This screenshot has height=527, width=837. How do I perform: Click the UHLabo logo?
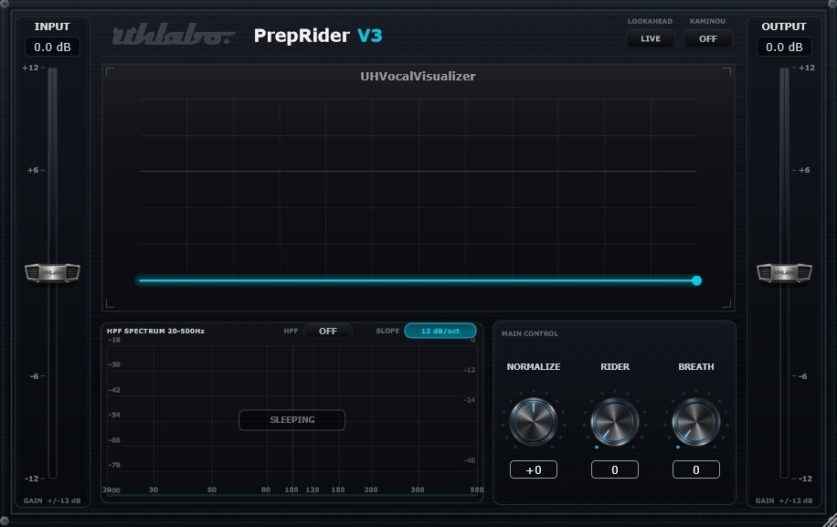pos(173,36)
